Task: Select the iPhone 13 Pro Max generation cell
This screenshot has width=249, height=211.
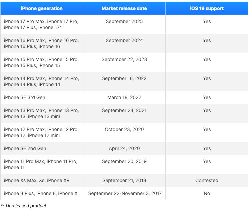Action: pyautogui.click(x=42, y=113)
